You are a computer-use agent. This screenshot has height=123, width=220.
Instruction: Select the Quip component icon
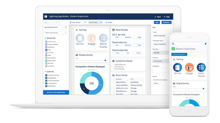tap(46, 55)
